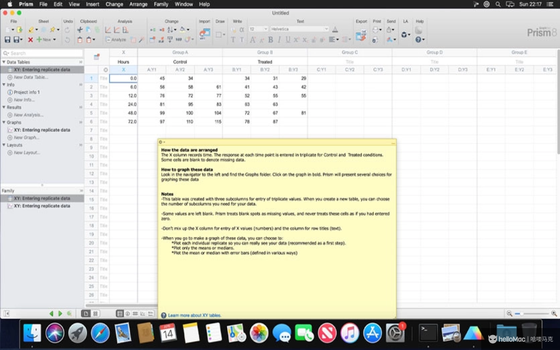Click the Save file icon in the File group

click(x=7, y=39)
